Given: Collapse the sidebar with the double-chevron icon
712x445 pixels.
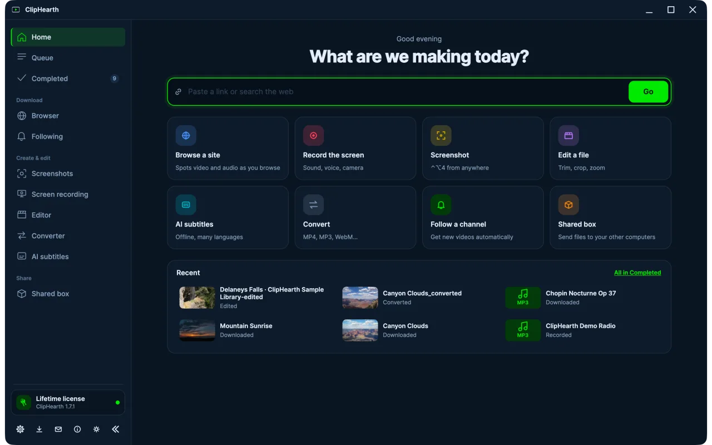Looking at the screenshot, I should [x=116, y=429].
